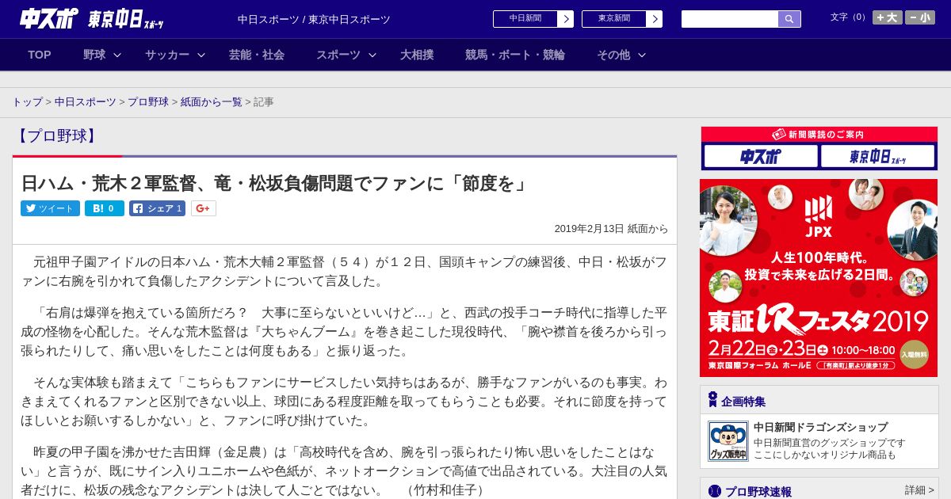This screenshot has width=951, height=499.
Task: Open the 中日新聞 link button
Action: (x=533, y=19)
